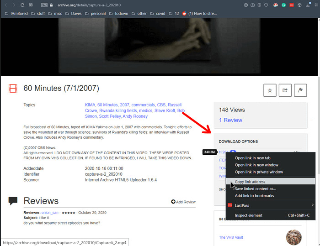Open the bookmarks folder named 12
The image size is (320, 246).
click(174, 14)
